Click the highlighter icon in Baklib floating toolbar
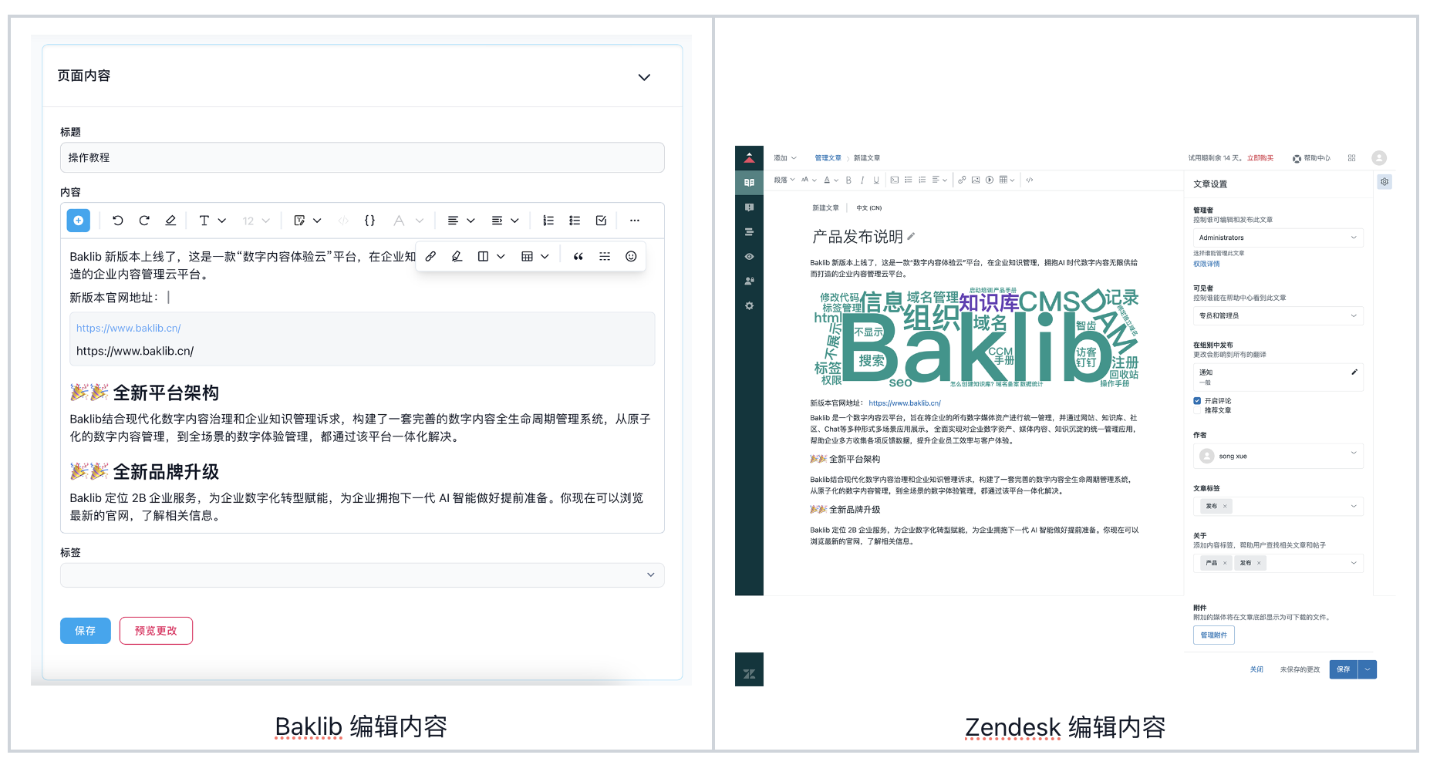Image resolution: width=1430 pixels, height=765 pixels. 457,257
